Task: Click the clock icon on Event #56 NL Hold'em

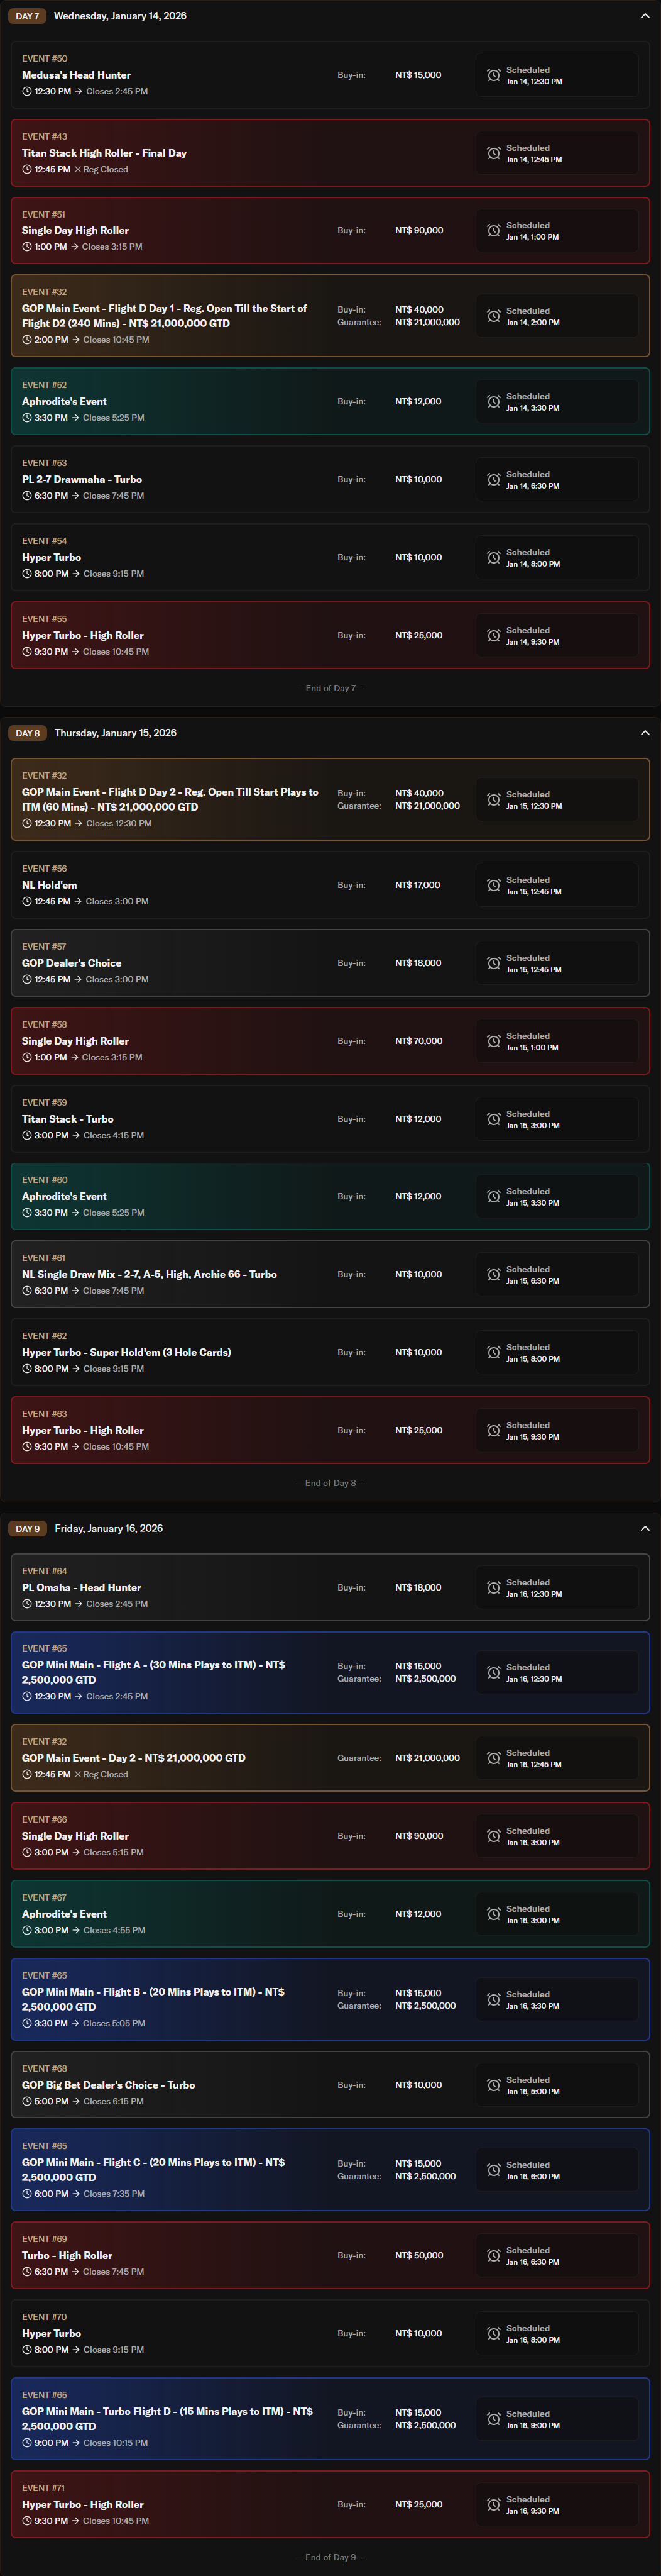Action: [x=27, y=901]
